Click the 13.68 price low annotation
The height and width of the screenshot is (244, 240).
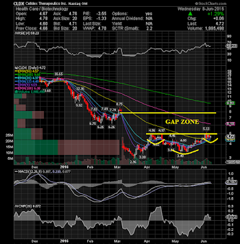[x=47, y=91]
